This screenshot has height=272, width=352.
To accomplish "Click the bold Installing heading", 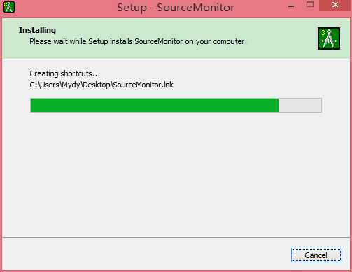I will [37, 30].
